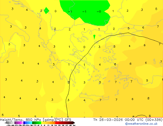Click the -54 legend scale label
Image resolution: width=163 pixels, height=126 pixels.
click(x=8, y=125)
